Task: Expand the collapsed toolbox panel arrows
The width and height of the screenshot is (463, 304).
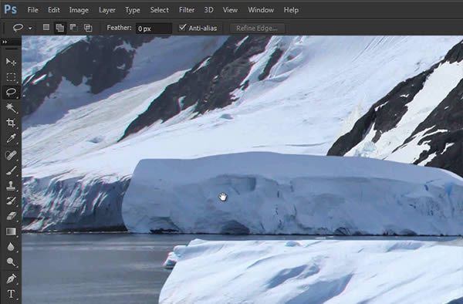Action: coord(5,42)
